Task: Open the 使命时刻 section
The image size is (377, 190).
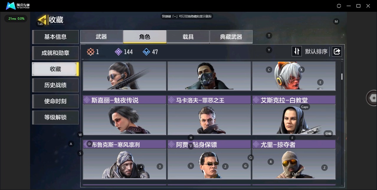Action: (55, 101)
